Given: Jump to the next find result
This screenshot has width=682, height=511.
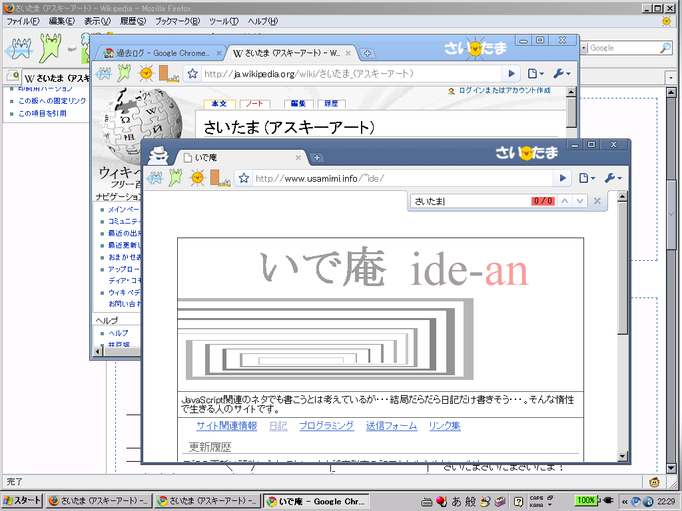Looking at the screenshot, I should click(x=580, y=201).
